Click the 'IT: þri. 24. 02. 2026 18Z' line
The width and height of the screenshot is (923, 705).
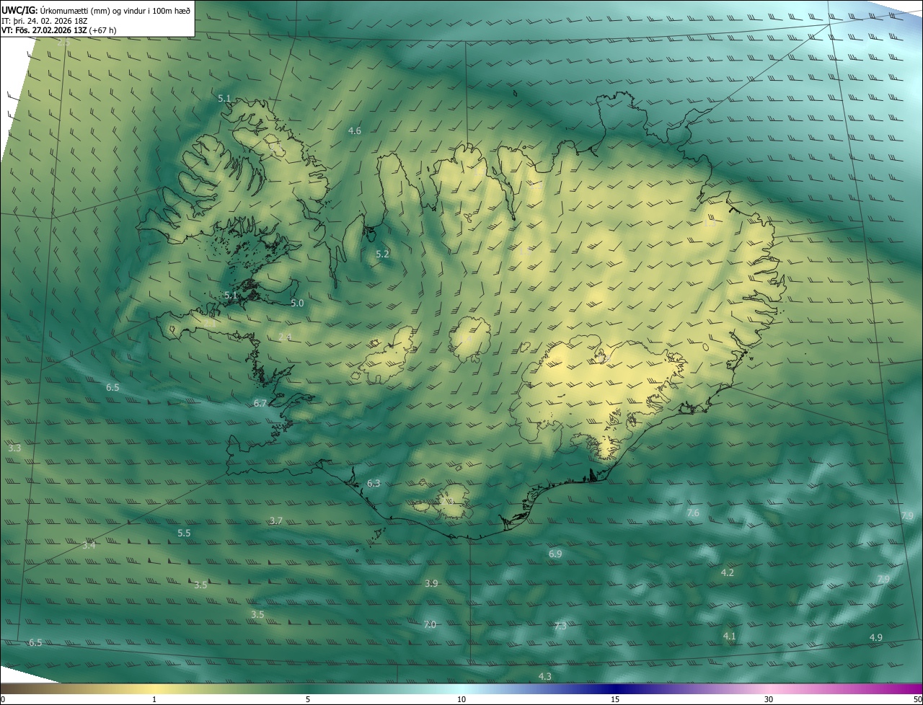44,21
